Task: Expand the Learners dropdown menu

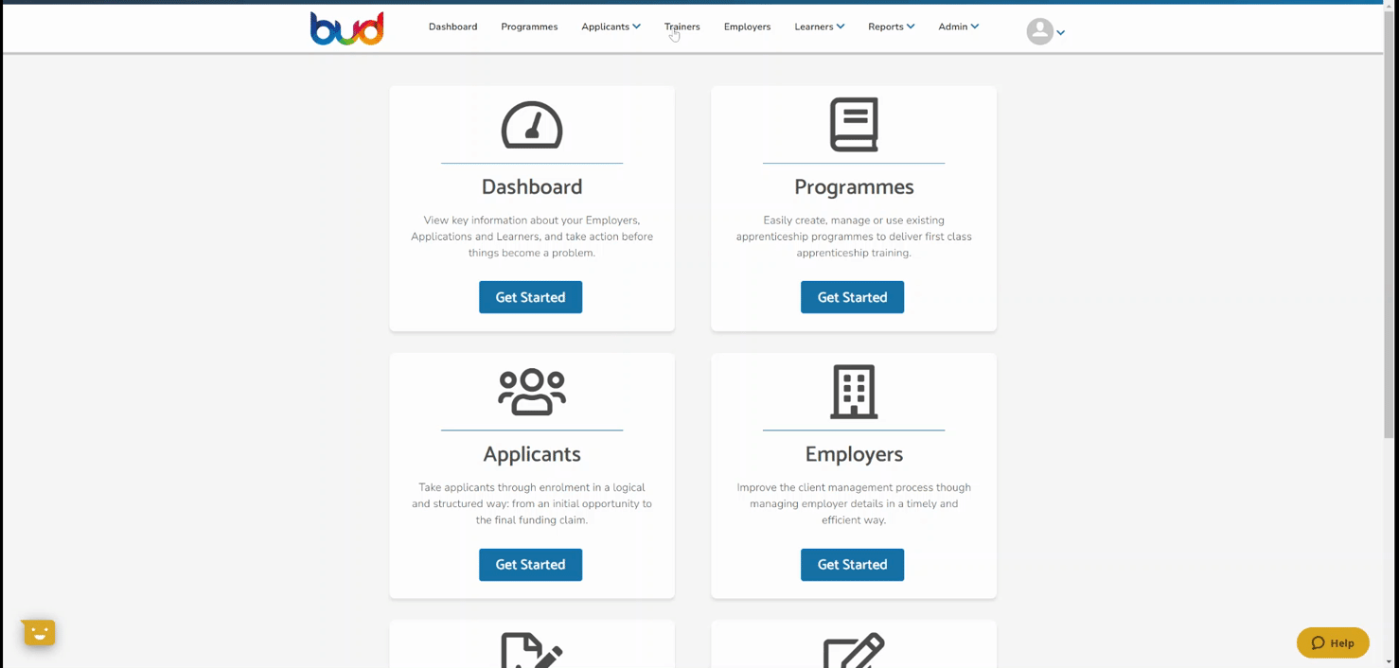Action: coord(819,26)
